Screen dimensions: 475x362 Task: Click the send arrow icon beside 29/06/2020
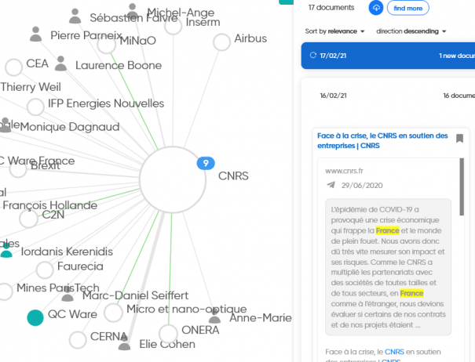(x=331, y=185)
